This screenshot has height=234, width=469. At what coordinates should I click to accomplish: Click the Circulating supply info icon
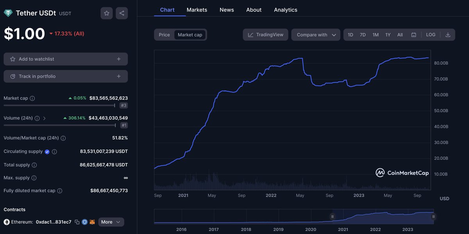54,151
